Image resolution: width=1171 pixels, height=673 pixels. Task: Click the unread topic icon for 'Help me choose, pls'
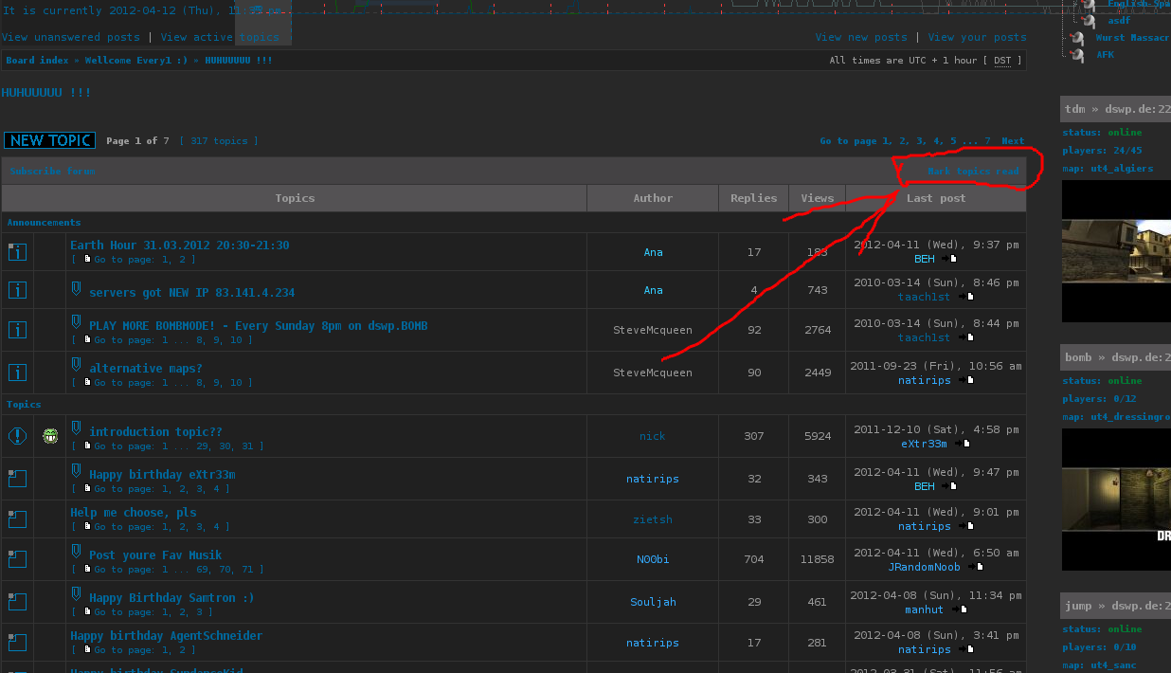click(x=17, y=519)
